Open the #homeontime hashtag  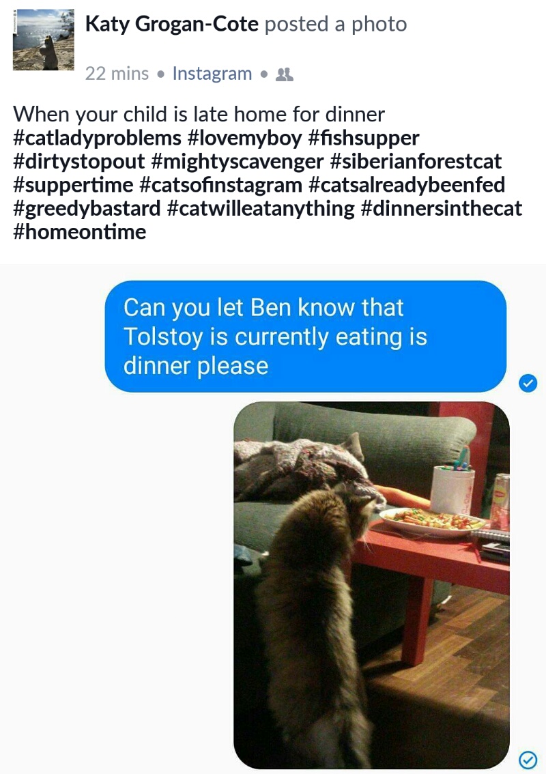pos(80,232)
